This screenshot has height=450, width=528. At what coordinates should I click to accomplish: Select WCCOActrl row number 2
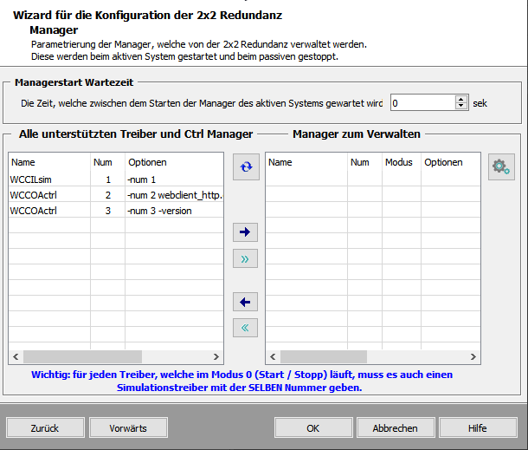(x=48, y=195)
